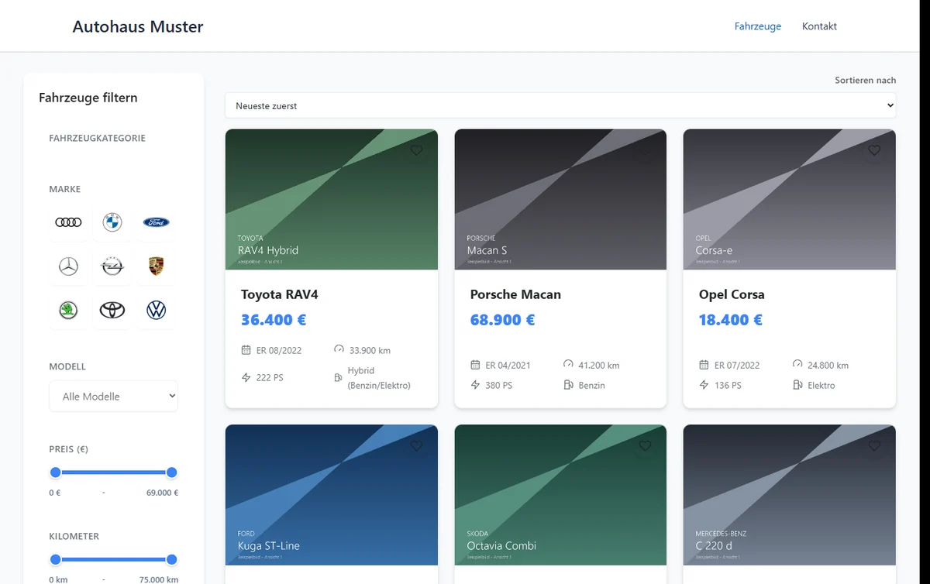Screen dimensions: 930x584
Task: Open the Ford Kuga ST-Line preview image
Action: click(x=332, y=495)
